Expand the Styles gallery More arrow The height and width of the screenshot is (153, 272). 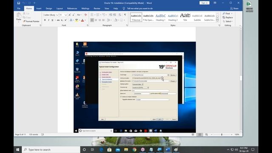(x=217, y=21)
